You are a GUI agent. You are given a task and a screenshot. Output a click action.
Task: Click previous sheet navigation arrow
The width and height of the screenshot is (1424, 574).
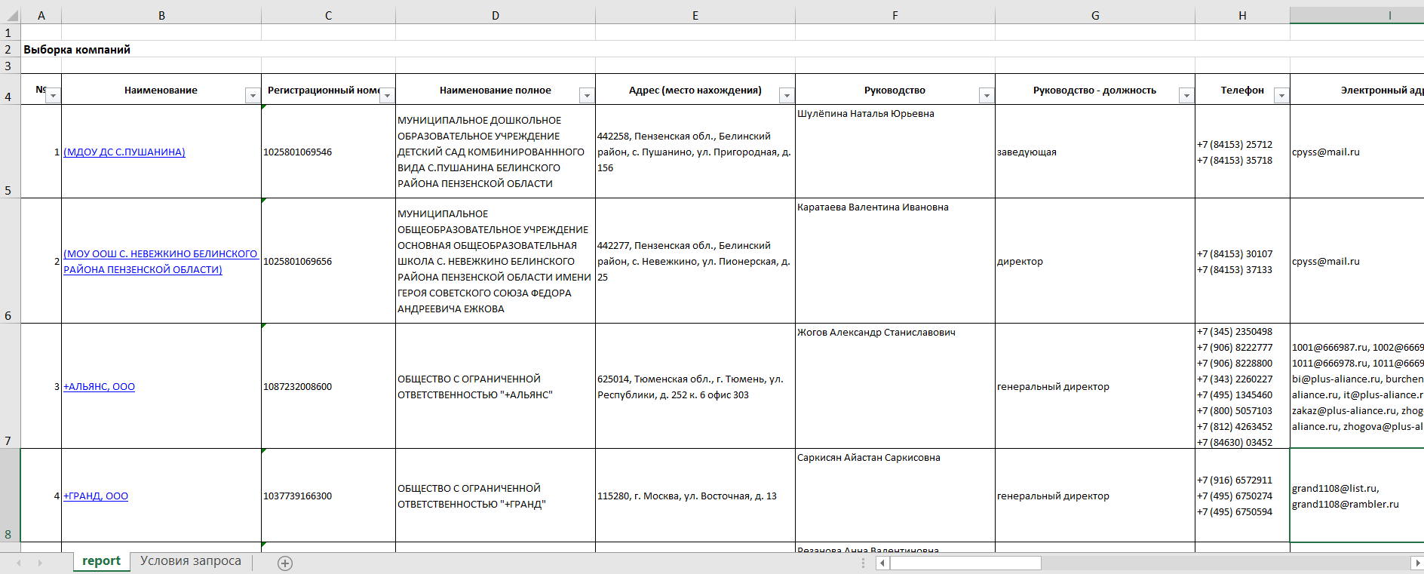[x=19, y=563]
